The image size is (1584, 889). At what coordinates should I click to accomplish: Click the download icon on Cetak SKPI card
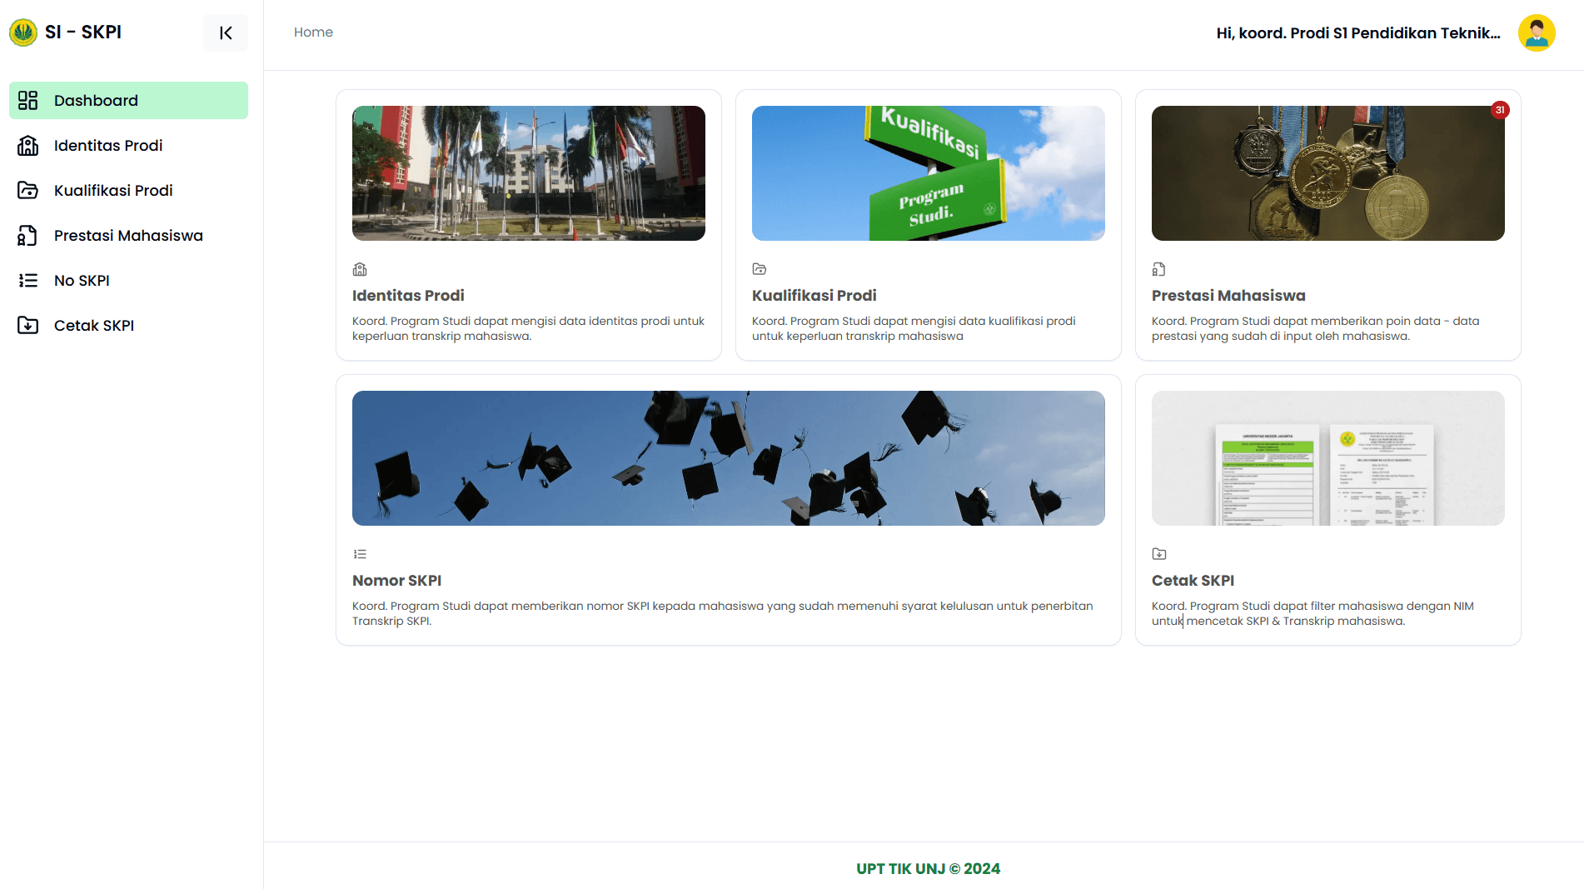(x=1158, y=553)
